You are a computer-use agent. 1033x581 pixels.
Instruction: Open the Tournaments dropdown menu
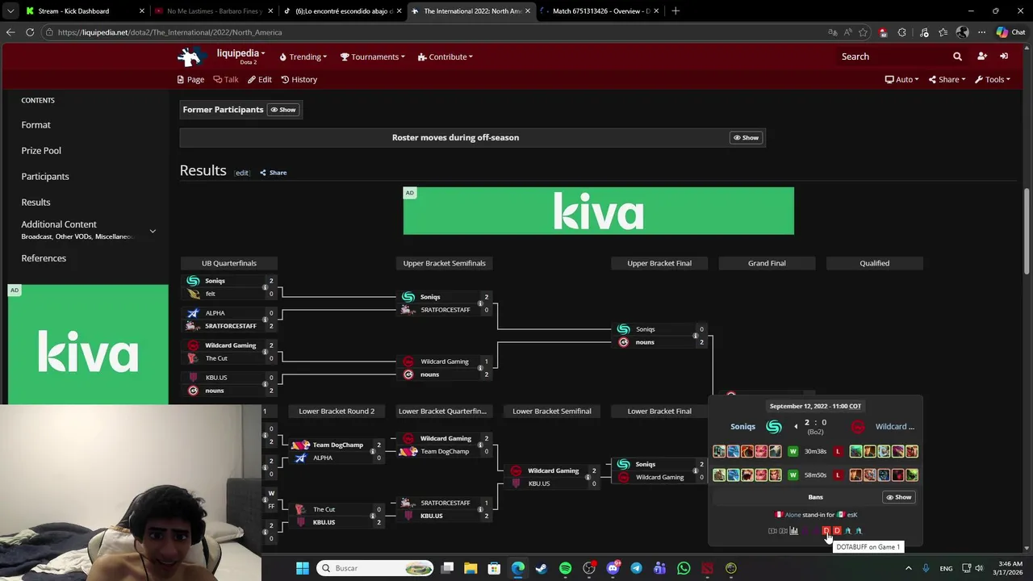pyautogui.click(x=372, y=56)
